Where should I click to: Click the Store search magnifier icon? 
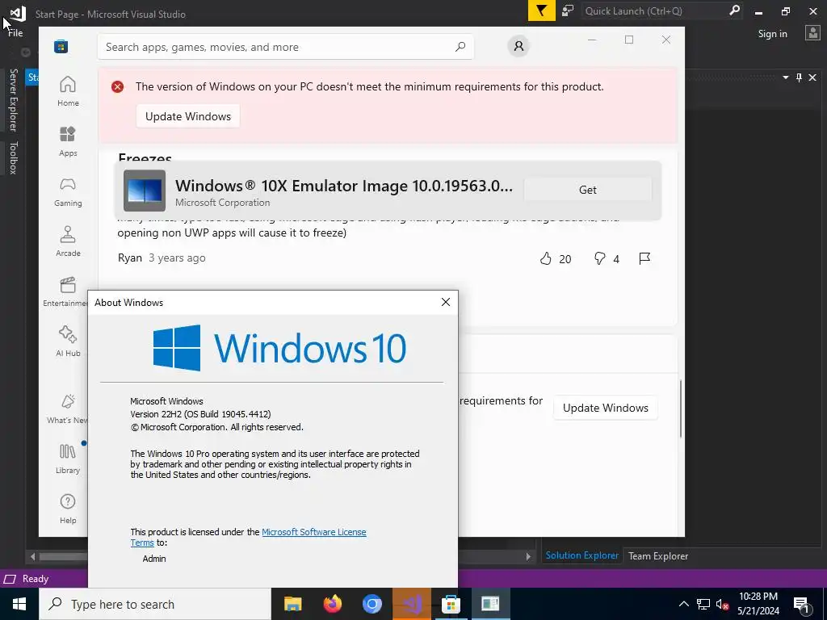460,46
